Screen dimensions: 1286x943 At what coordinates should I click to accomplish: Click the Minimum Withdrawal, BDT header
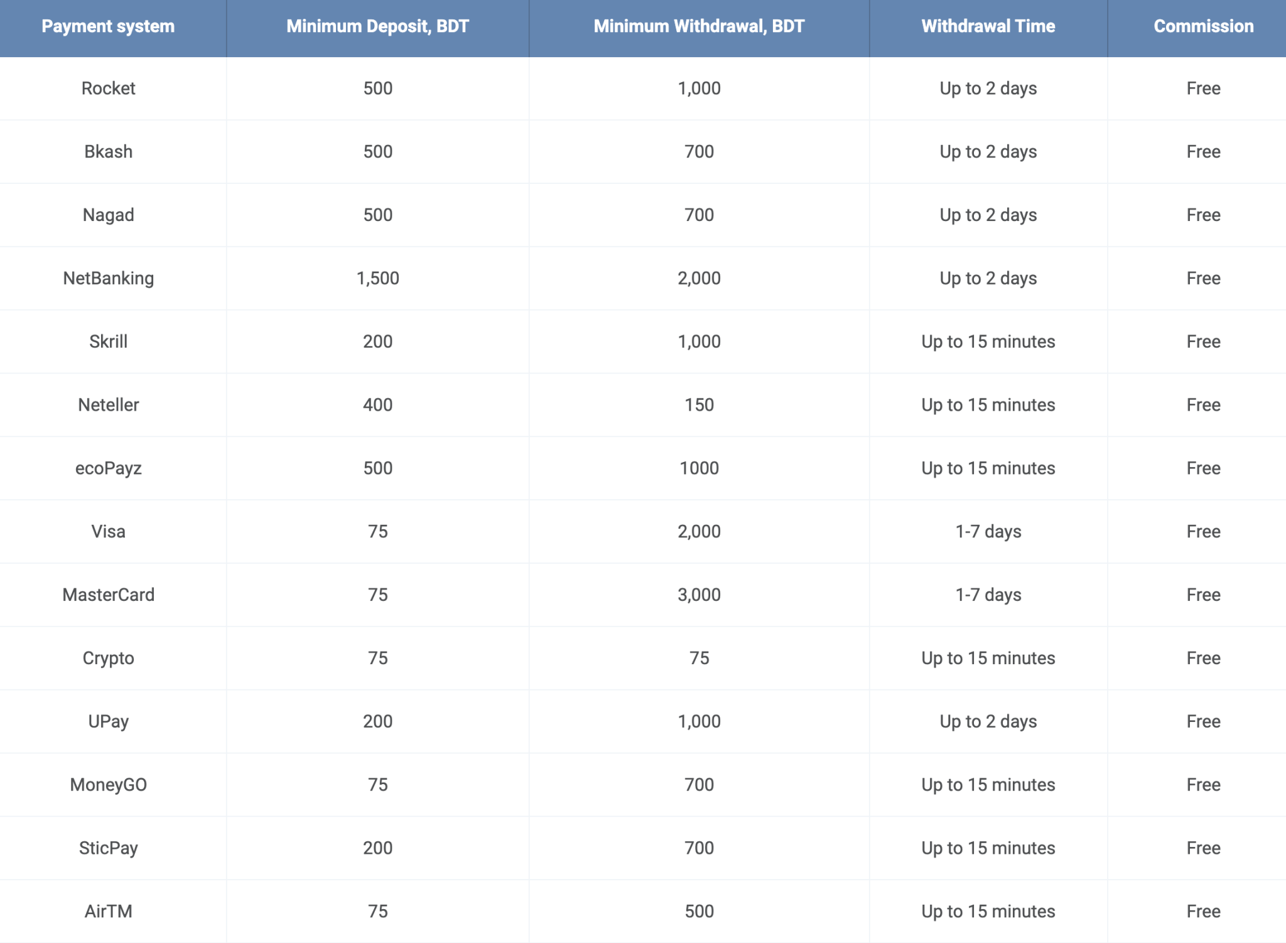point(699,26)
